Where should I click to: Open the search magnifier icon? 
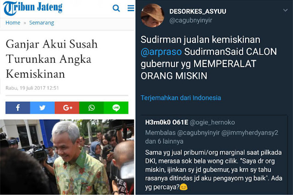point(116,8)
